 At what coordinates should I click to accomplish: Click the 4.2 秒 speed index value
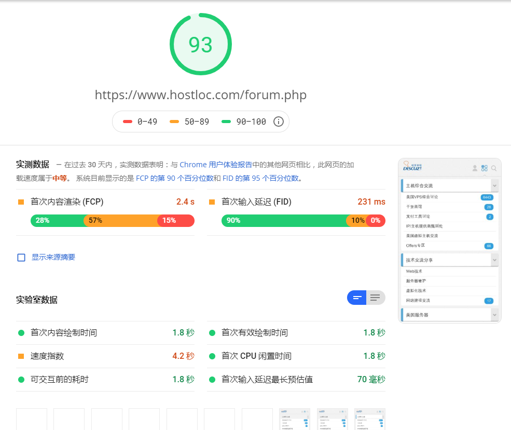coord(184,356)
